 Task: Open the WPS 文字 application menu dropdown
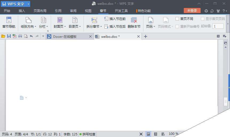tap(29, 4)
